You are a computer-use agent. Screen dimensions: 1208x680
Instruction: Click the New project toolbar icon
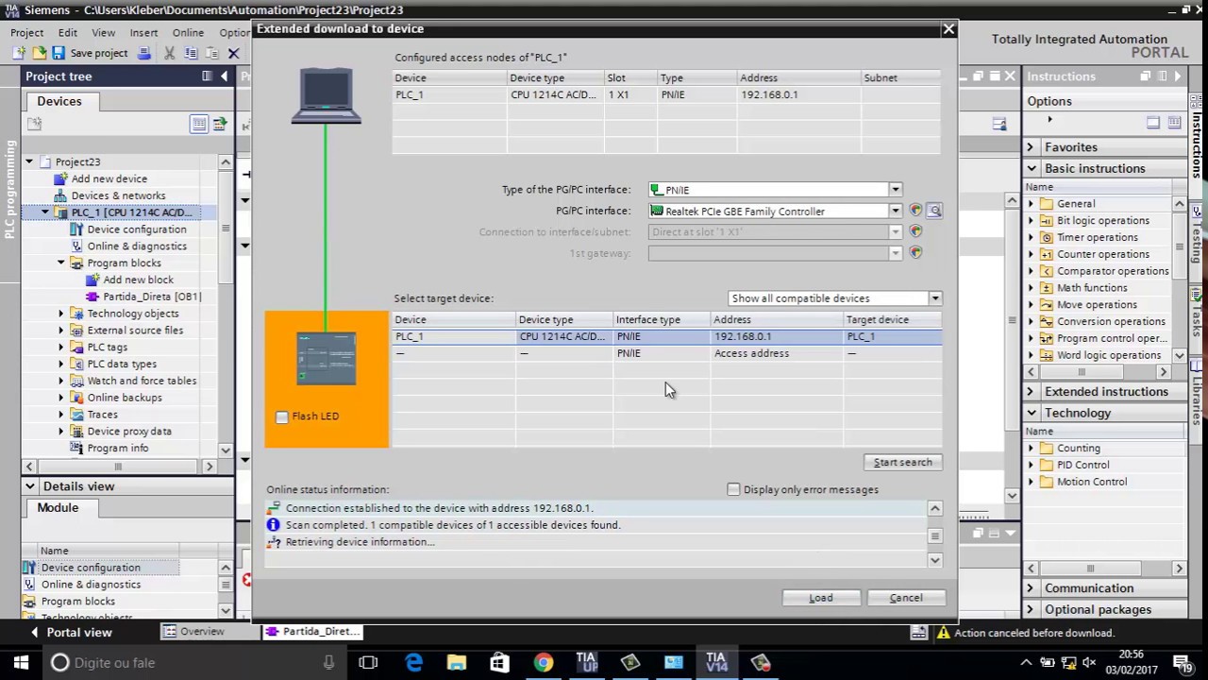tap(19, 53)
